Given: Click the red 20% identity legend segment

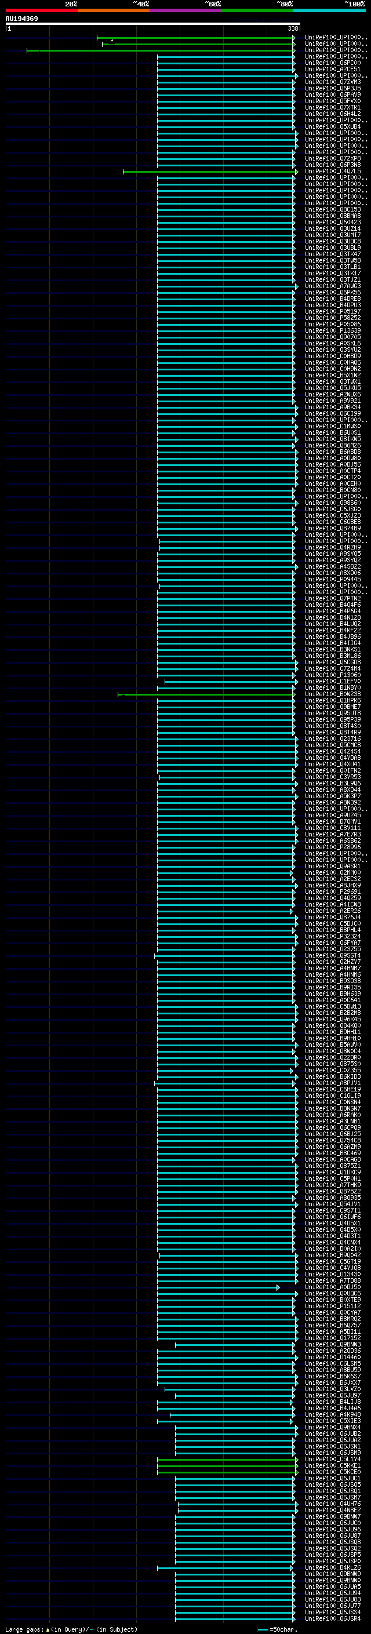Looking at the screenshot, I should point(41,10).
